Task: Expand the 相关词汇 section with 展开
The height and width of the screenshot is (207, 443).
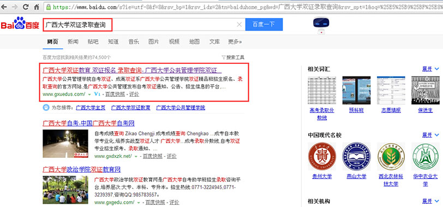Action: 430,69
